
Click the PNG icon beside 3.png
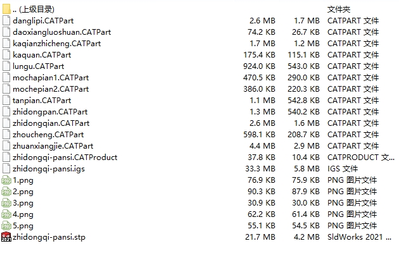pos(6,202)
